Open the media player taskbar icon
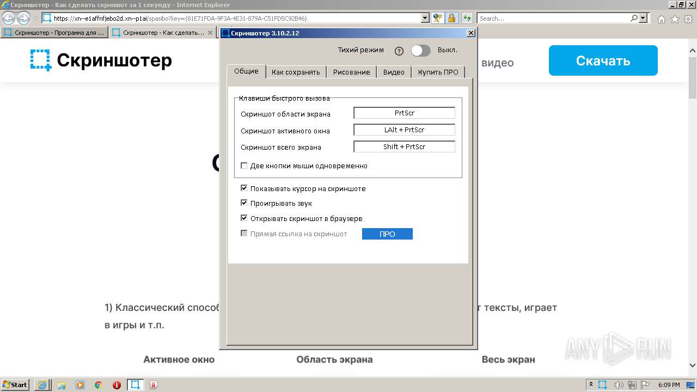The image size is (697, 392). click(80, 385)
